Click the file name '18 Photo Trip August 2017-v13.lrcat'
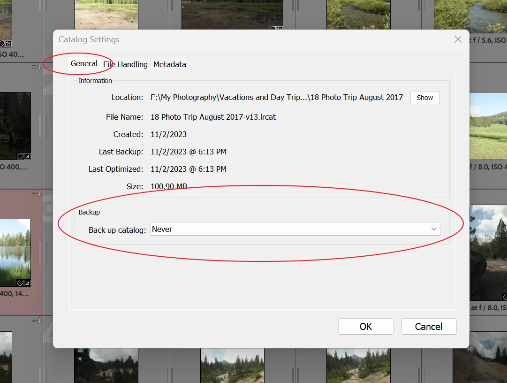Screen dimensions: 507x383 (x=213, y=117)
